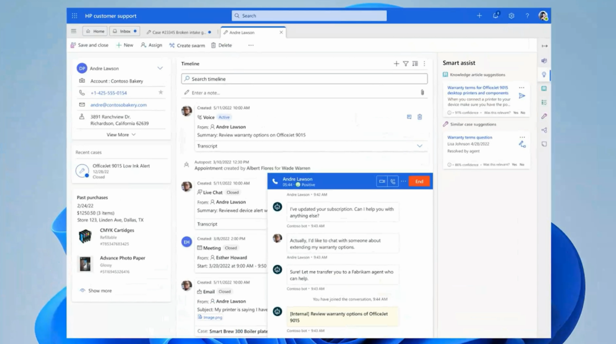Expand the side pane arrow icon
The height and width of the screenshot is (344, 616).
click(545, 46)
